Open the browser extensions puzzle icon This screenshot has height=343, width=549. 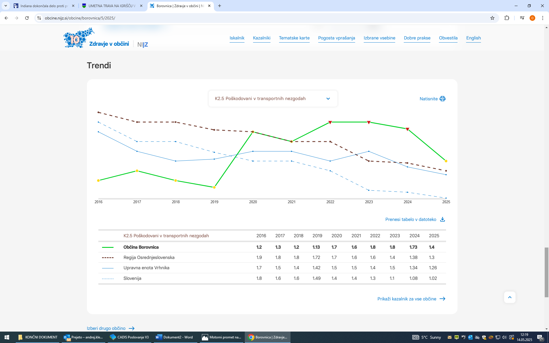[507, 18]
